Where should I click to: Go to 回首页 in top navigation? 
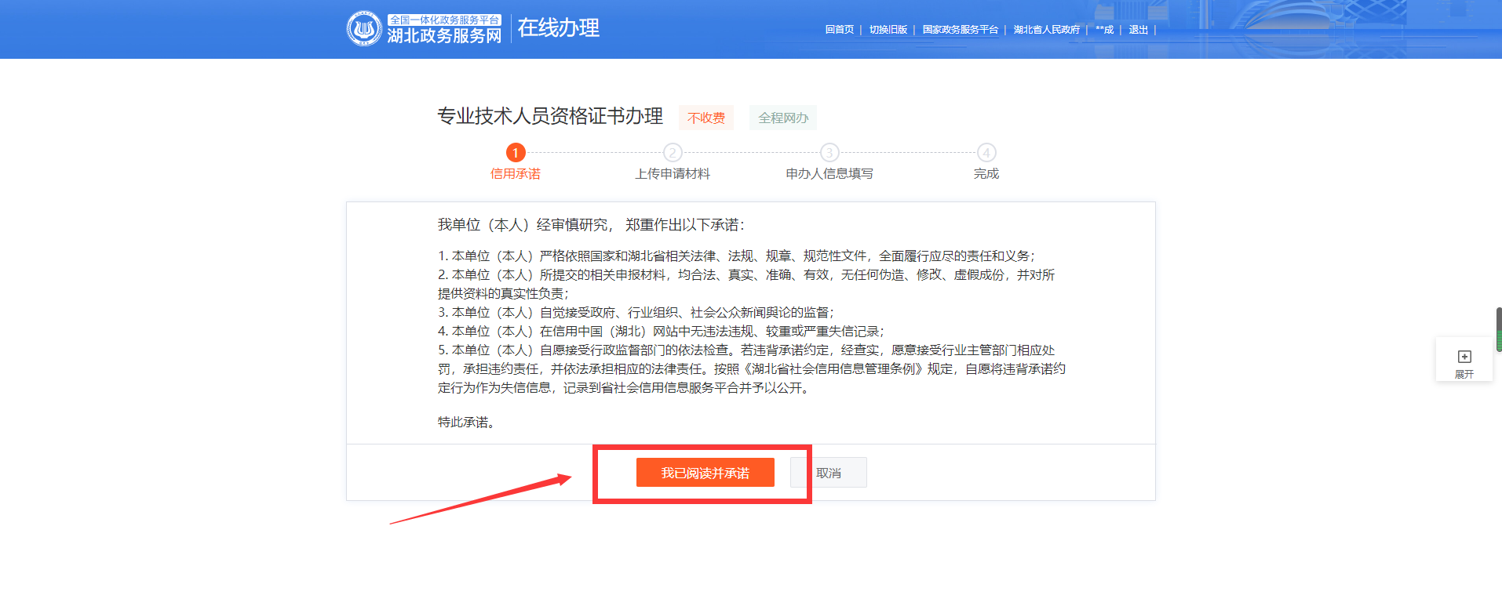pyautogui.click(x=839, y=30)
